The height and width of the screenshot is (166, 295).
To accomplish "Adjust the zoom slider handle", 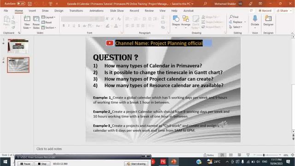I will [x=264, y=155].
